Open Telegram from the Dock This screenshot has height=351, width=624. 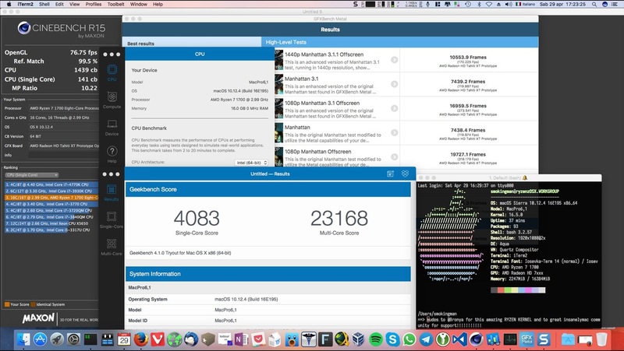tap(426, 339)
